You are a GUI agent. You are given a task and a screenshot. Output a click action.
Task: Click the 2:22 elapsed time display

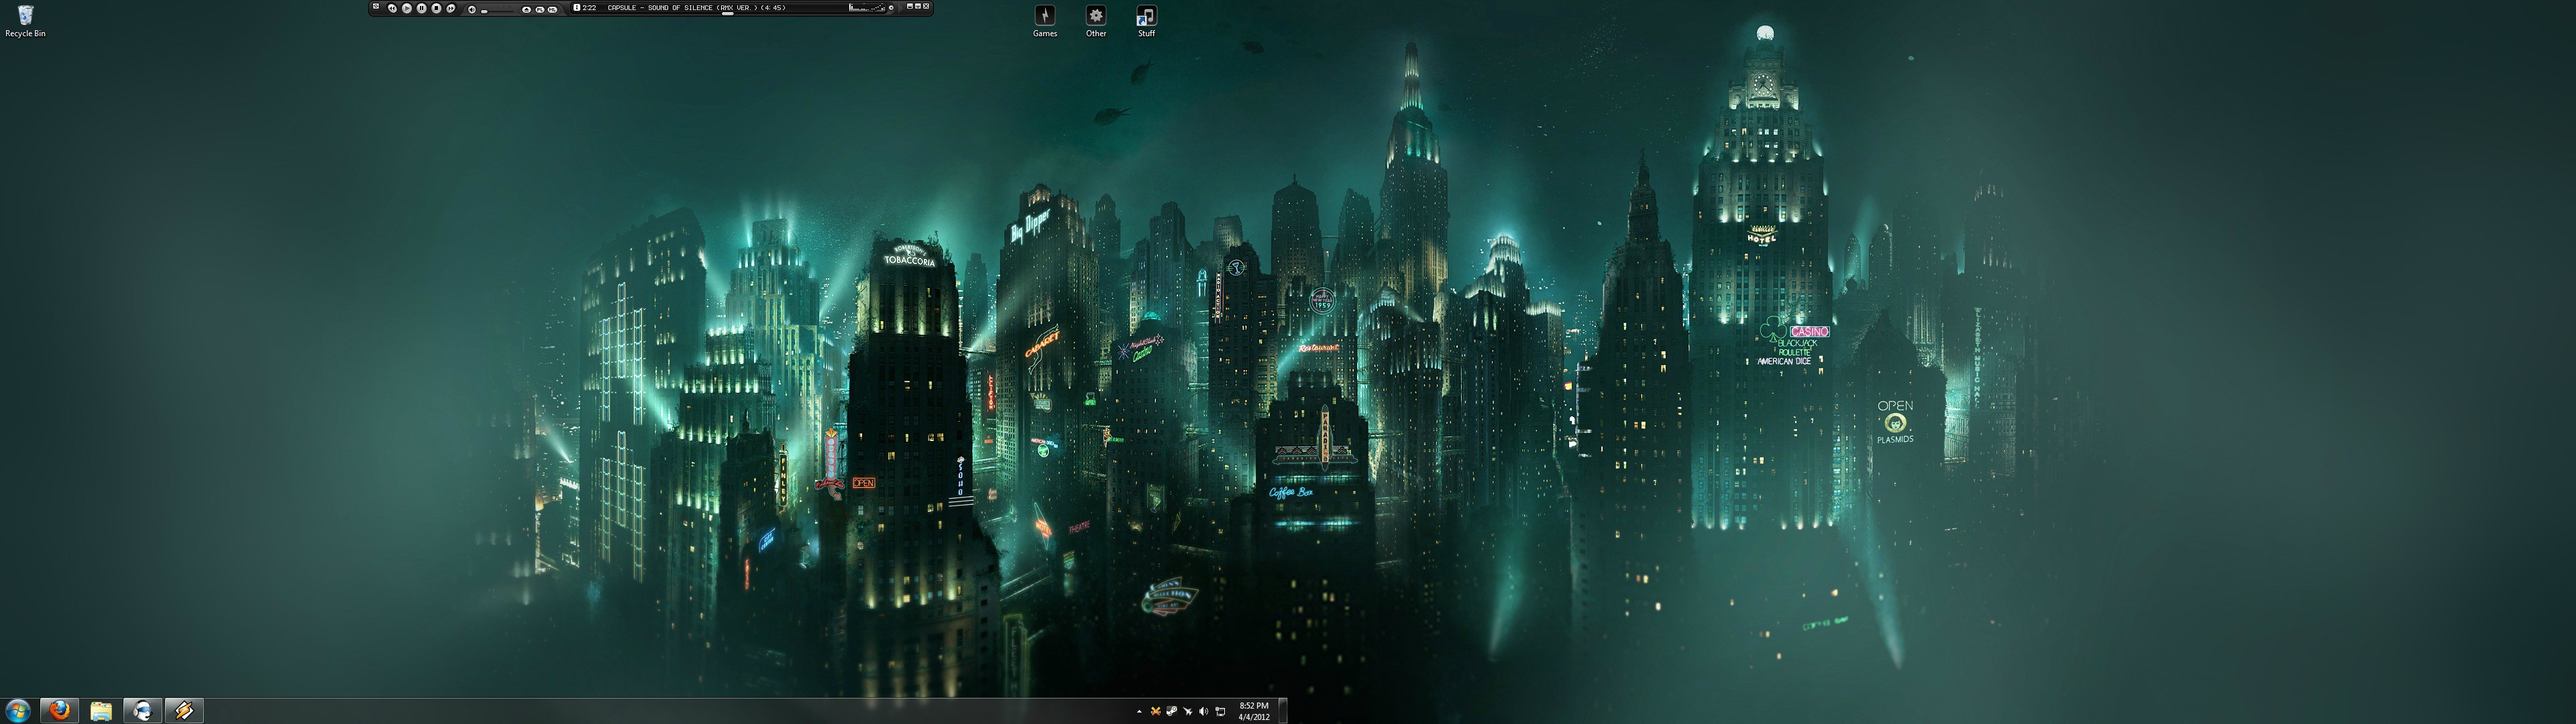[x=590, y=8]
